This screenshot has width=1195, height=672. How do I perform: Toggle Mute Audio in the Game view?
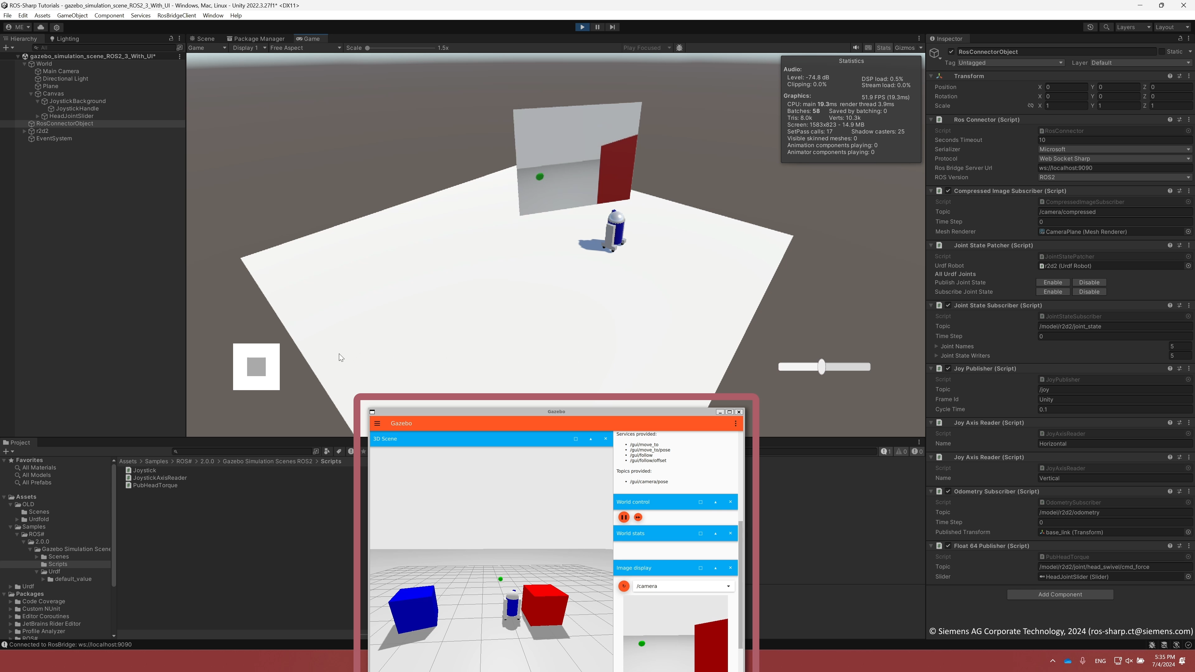(x=856, y=48)
